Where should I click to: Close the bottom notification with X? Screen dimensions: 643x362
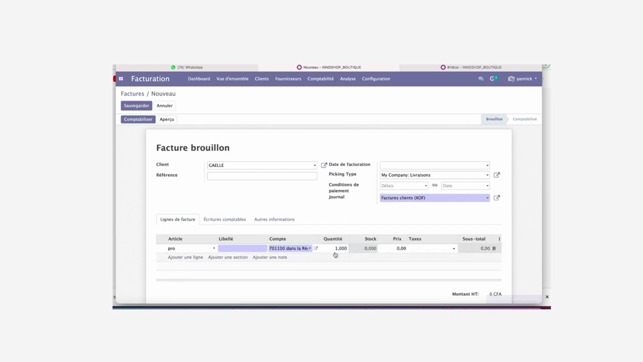(547, 297)
